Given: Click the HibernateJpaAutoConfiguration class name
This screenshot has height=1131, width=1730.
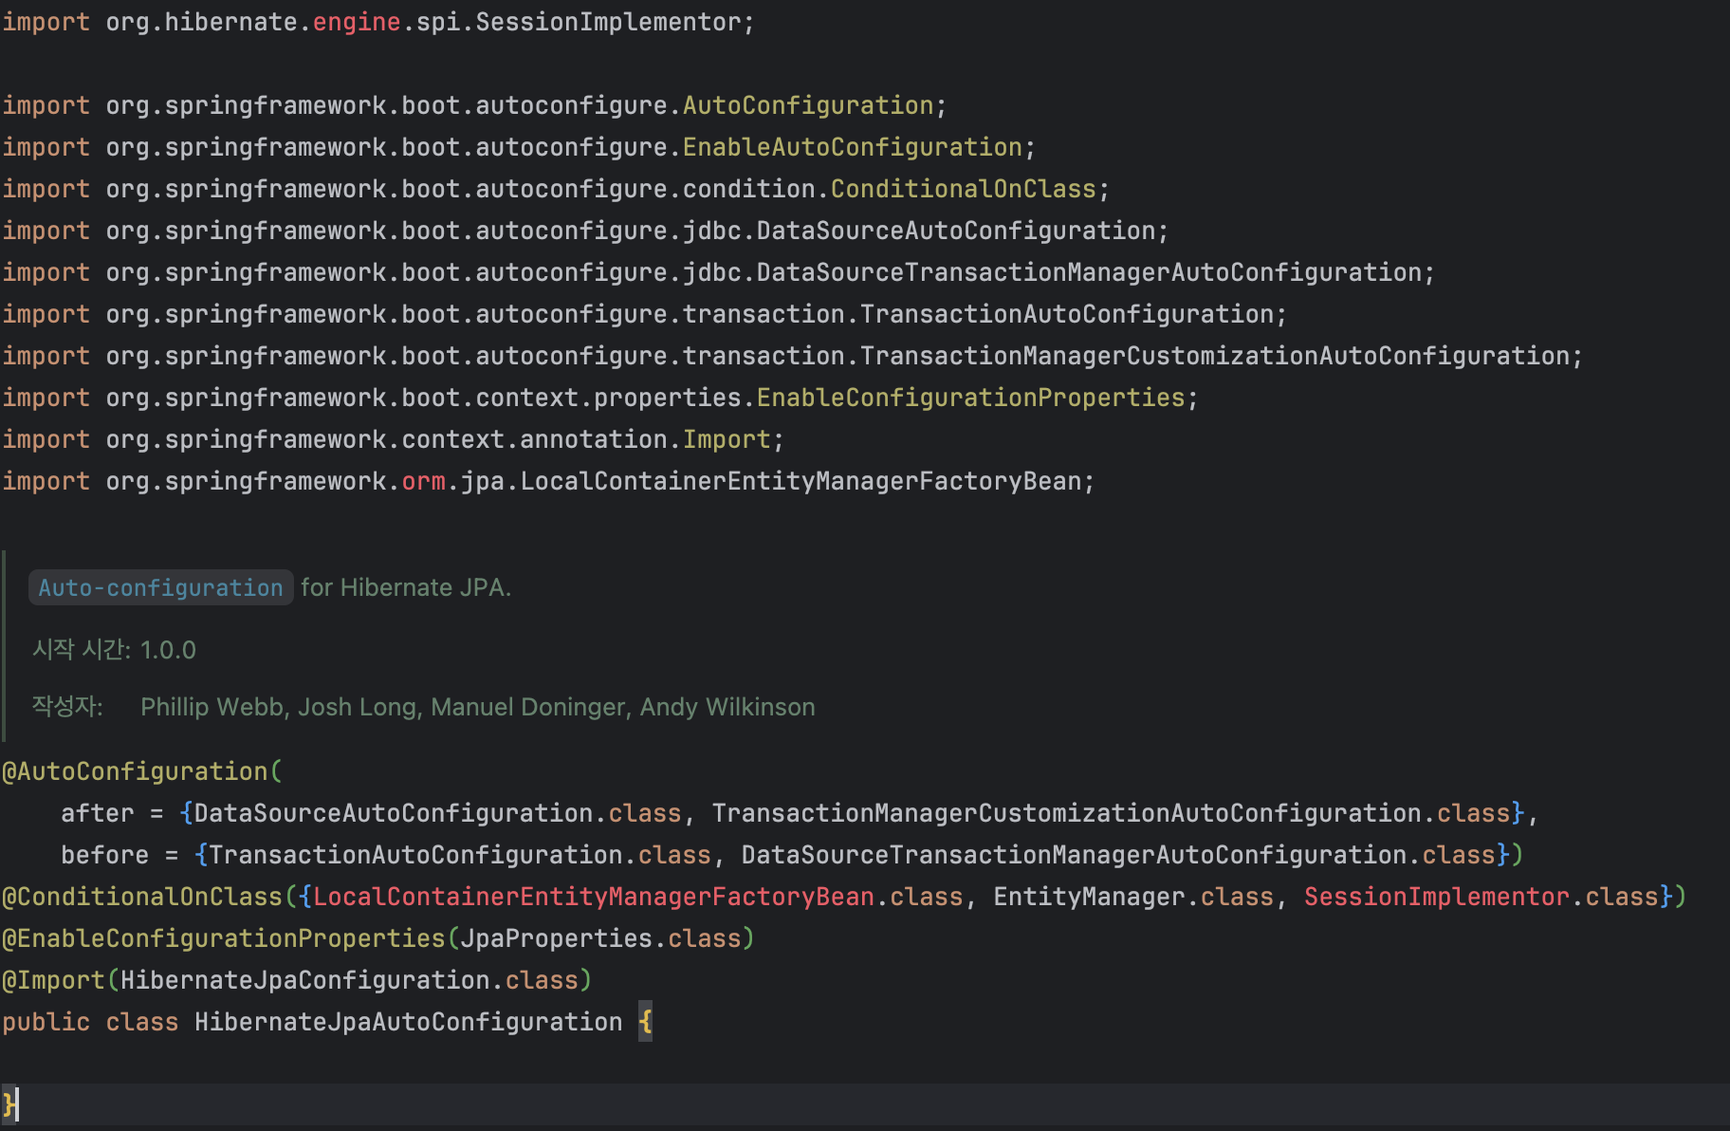Looking at the screenshot, I should (x=406, y=1021).
